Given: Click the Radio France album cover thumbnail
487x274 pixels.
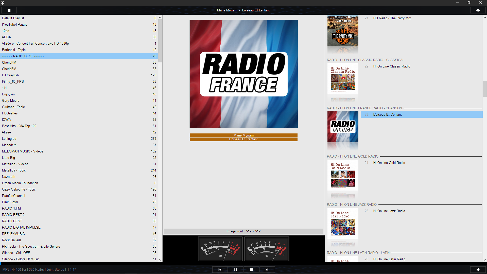Looking at the screenshot, I should point(343,127).
